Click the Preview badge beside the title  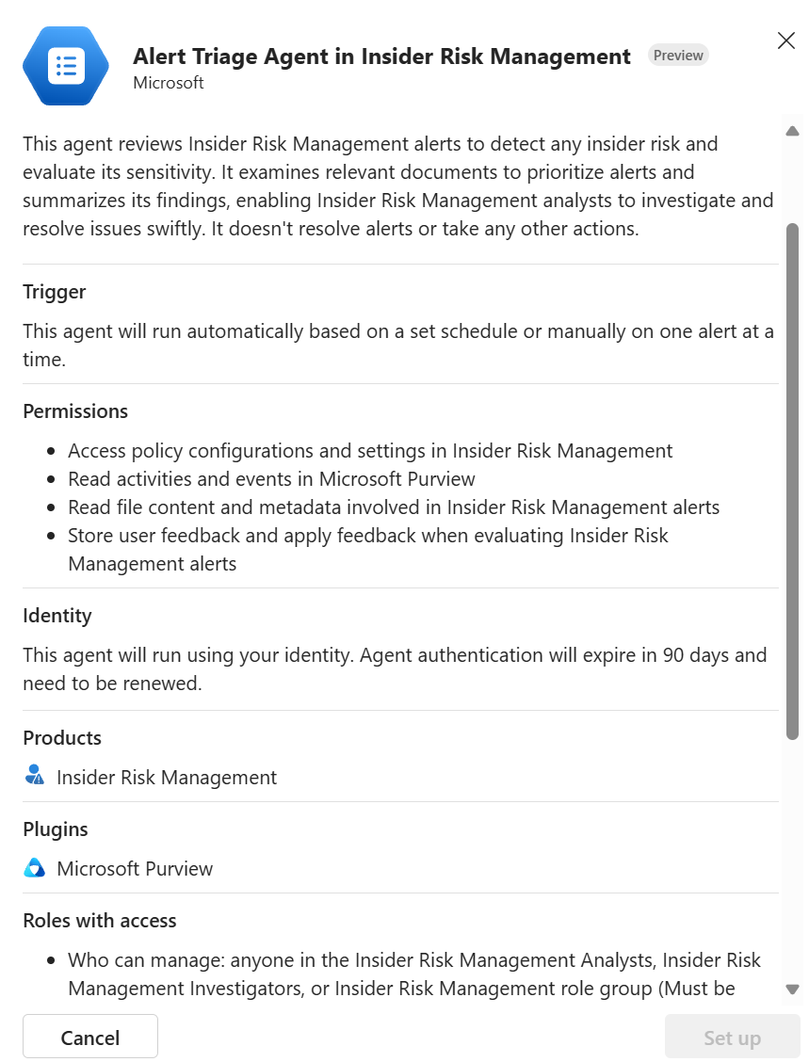(678, 56)
